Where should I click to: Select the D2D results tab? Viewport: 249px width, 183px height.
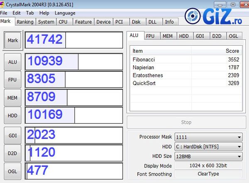click(x=218, y=36)
